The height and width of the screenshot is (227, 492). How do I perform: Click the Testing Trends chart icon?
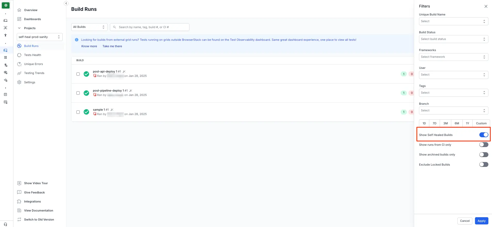coord(19,73)
